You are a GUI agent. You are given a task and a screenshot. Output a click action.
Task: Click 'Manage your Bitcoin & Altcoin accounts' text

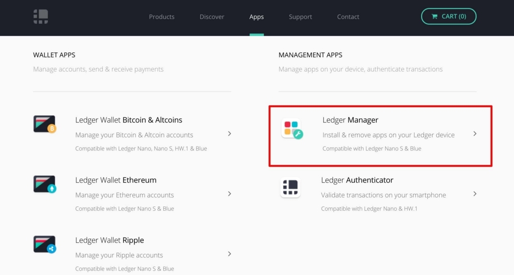(134, 135)
